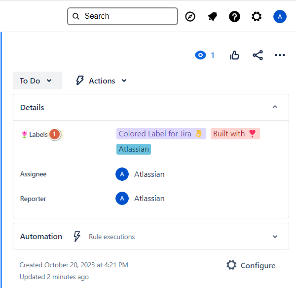Image resolution: width=296 pixels, height=288 pixels.
Task: Open the help question mark icon
Action: pos(235,16)
